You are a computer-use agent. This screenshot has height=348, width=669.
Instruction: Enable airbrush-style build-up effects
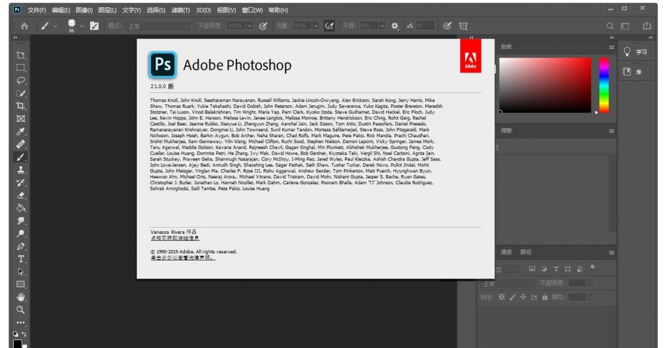[x=329, y=26]
